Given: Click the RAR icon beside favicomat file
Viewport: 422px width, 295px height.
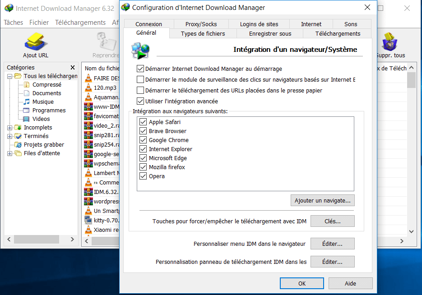Looking at the screenshot, I should 88,116.
